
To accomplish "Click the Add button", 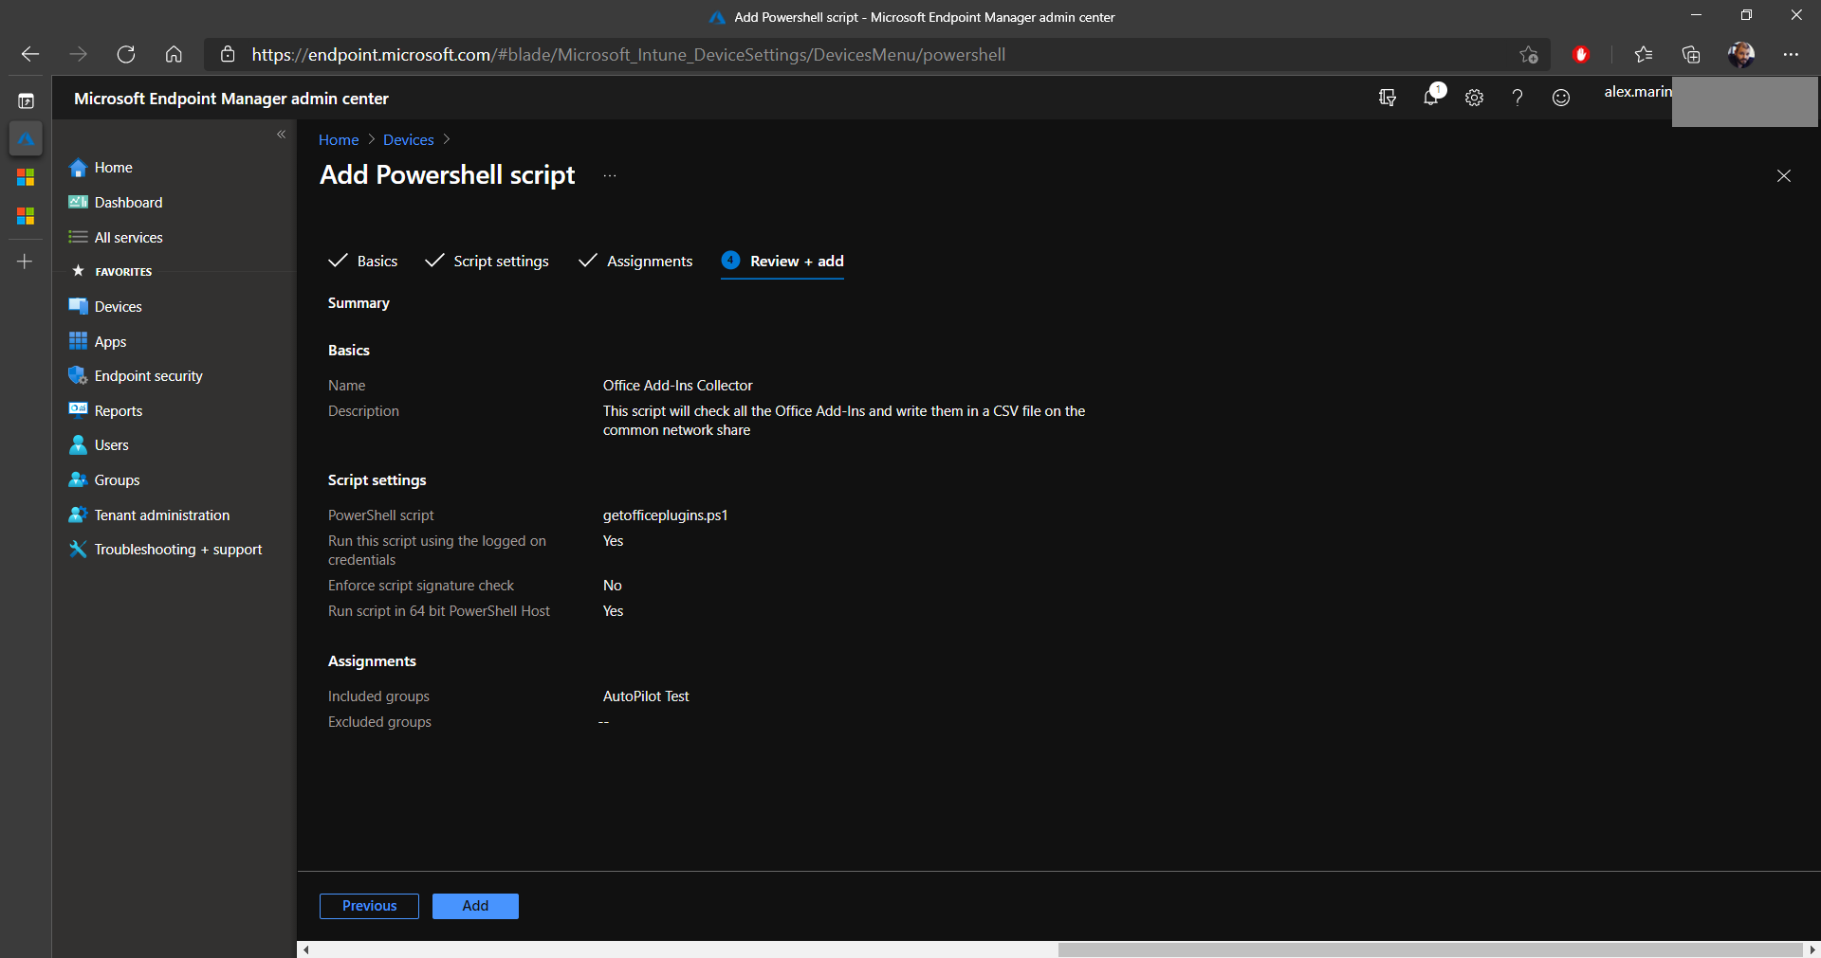I will tap(475, 906).
